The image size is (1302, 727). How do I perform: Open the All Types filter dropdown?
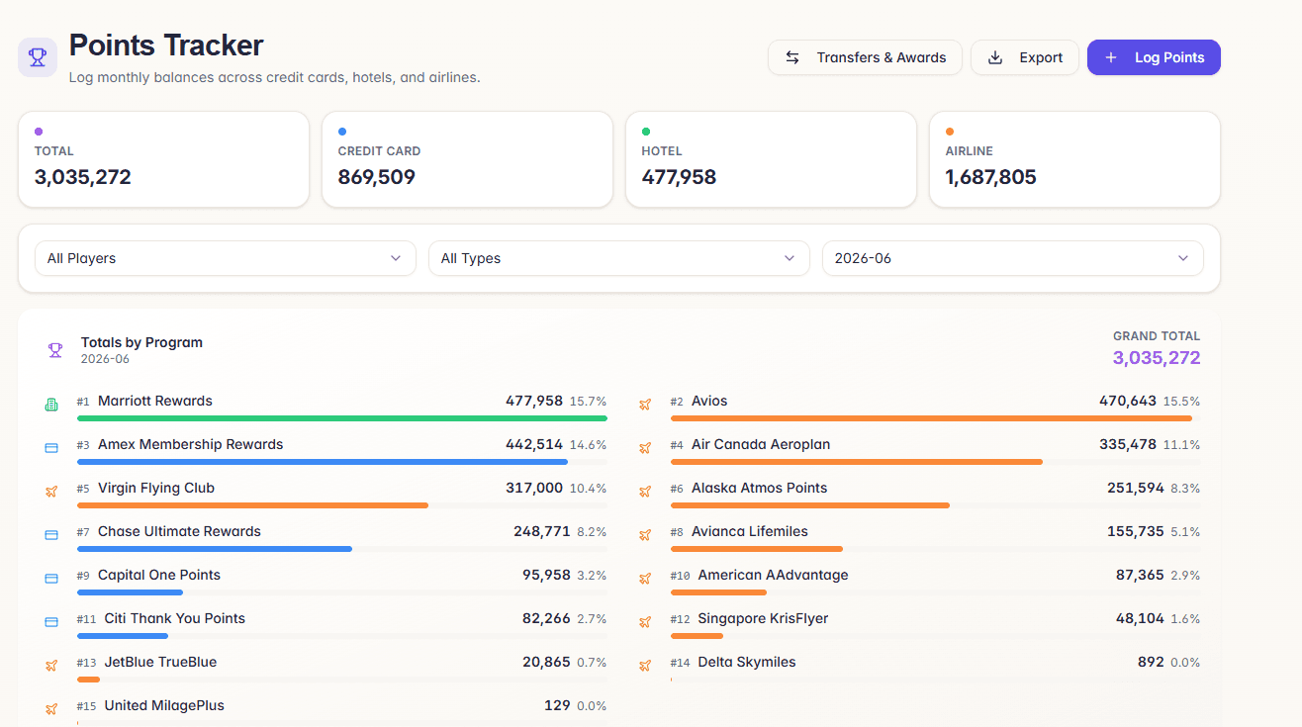coord(619,258)
